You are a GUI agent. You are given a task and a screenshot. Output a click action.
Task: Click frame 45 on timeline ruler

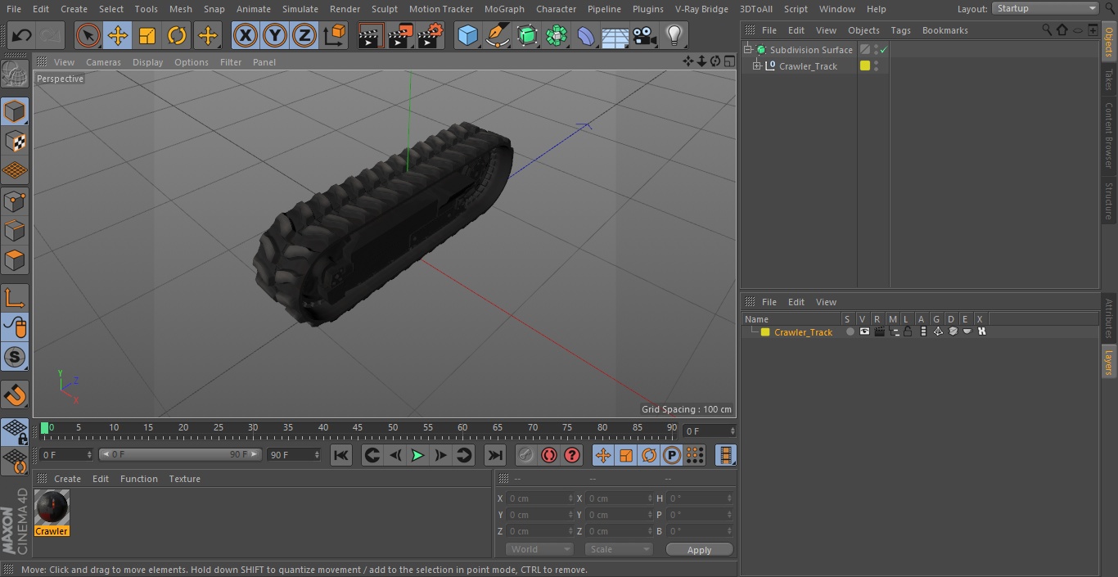[358, 428]
